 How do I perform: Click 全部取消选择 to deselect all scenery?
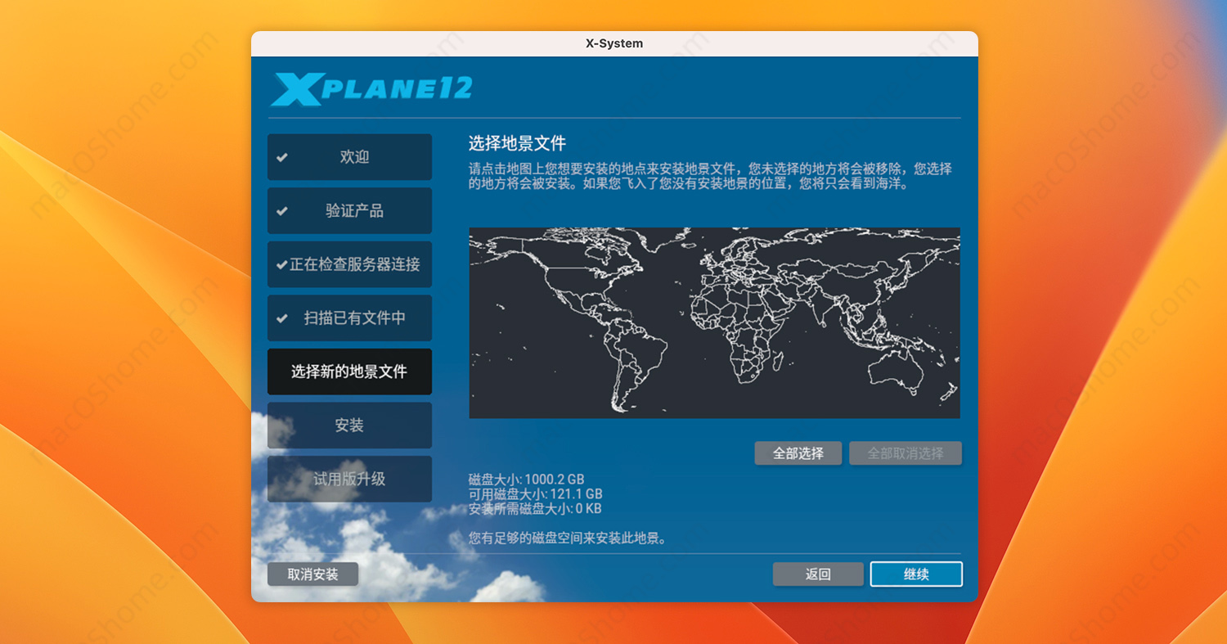905,453
